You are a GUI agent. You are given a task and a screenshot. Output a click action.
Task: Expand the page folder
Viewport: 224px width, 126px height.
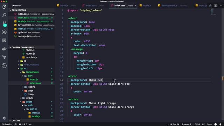30,91
